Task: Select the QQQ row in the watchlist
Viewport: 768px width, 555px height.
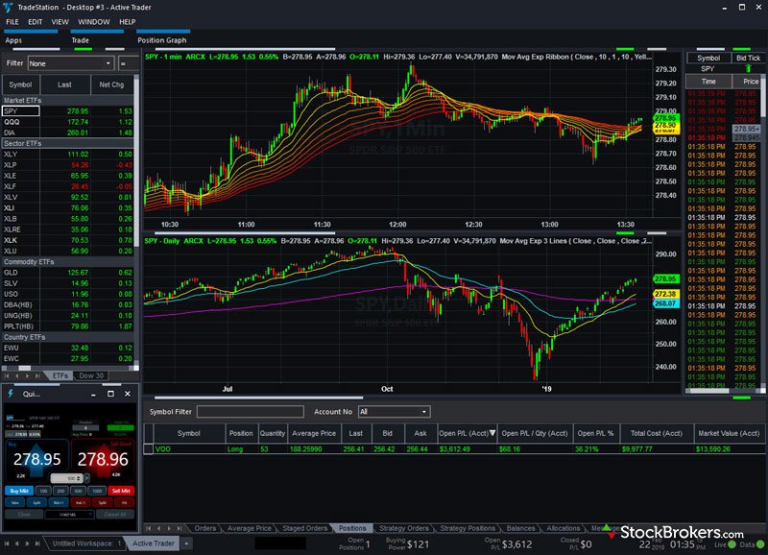Action: tap(68, 122)
